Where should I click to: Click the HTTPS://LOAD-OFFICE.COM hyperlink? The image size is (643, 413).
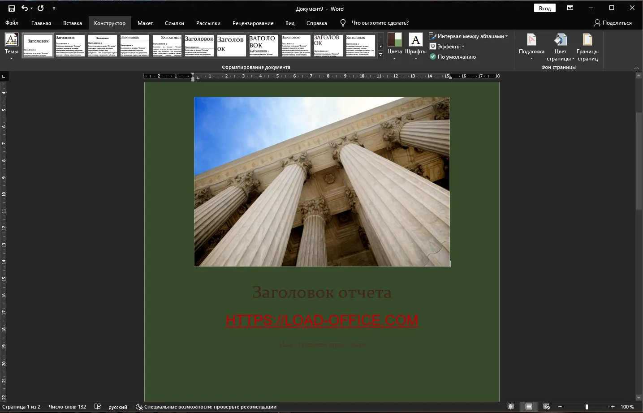(x=322, y=320)
